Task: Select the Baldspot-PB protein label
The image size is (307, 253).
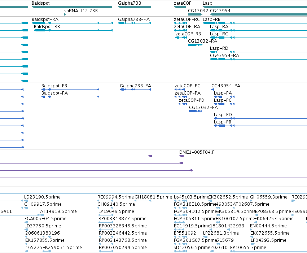Action: click(54, 86)
